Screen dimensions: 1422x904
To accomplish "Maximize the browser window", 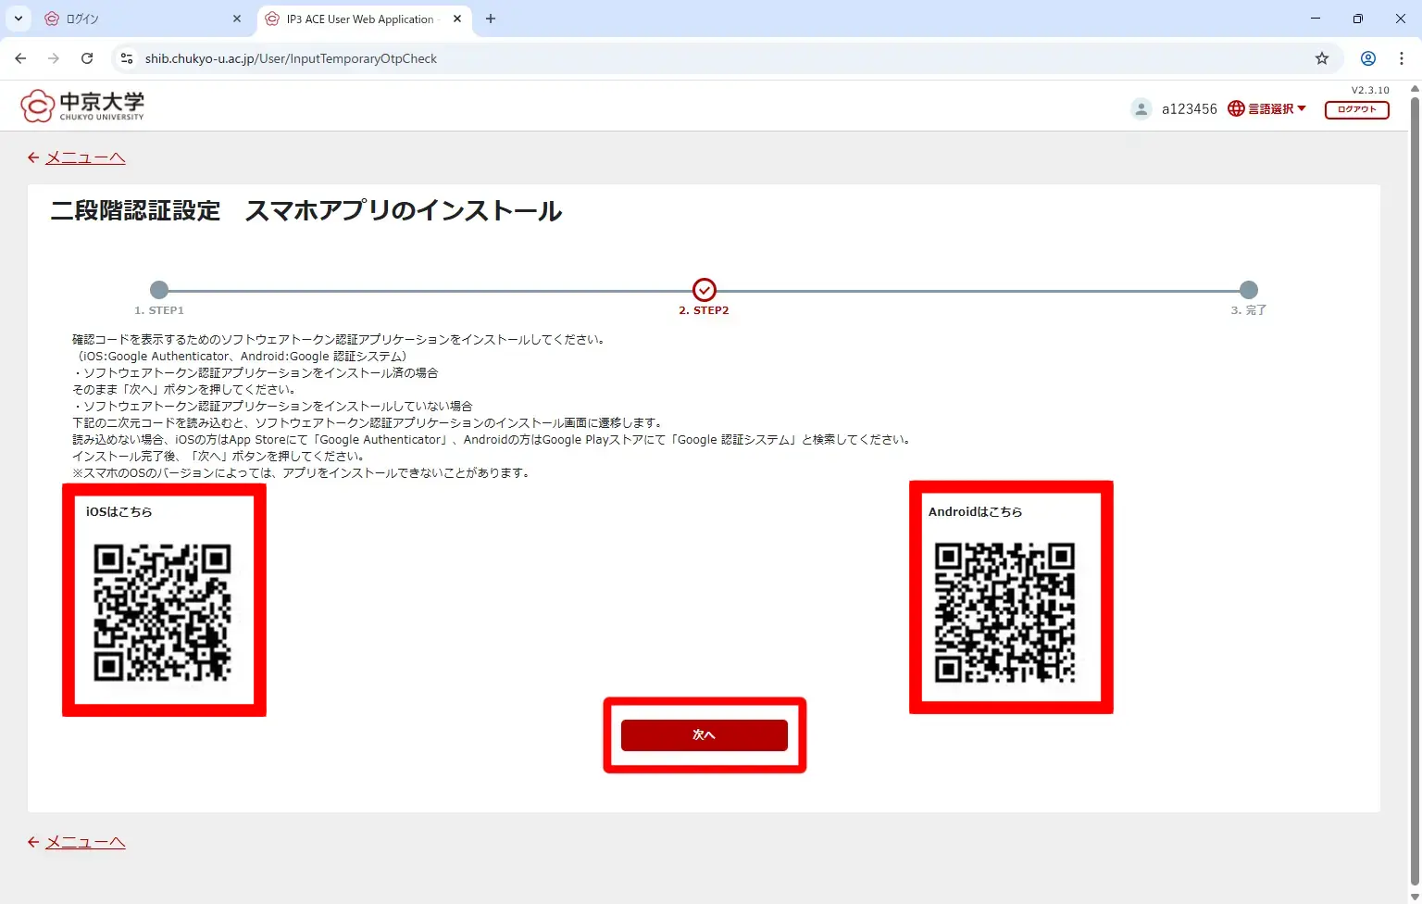I will pos(1357,19).
